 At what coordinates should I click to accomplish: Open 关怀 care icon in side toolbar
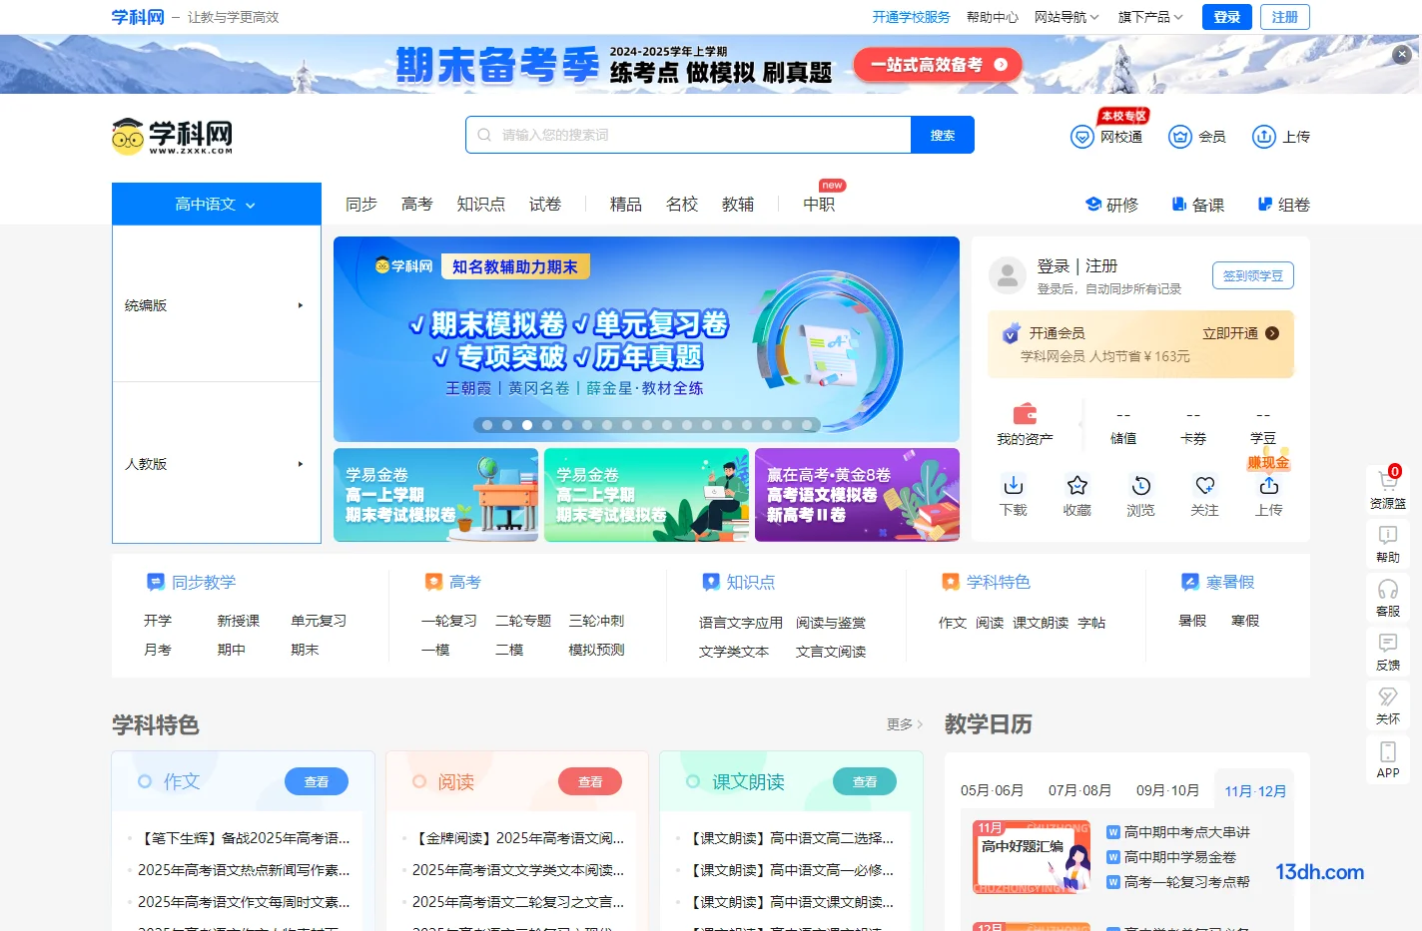1388,697
